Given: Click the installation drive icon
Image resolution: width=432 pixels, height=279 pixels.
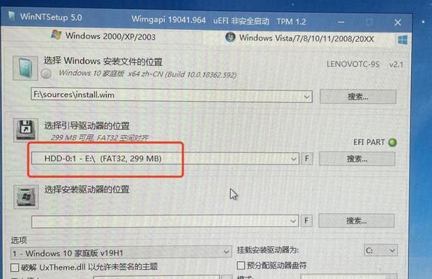Looking at the screenshot, I should [x=26, y=197].
